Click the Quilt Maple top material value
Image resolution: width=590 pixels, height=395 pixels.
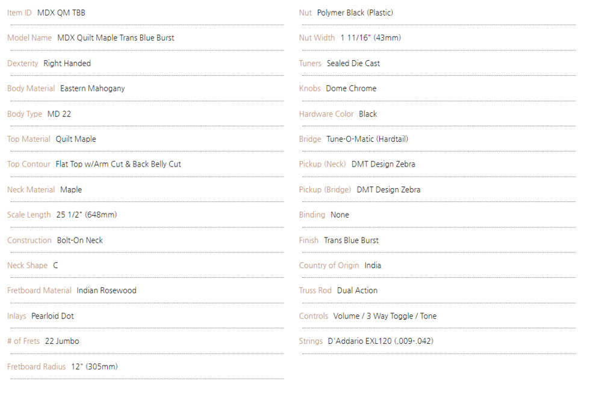tap(76, 139)
